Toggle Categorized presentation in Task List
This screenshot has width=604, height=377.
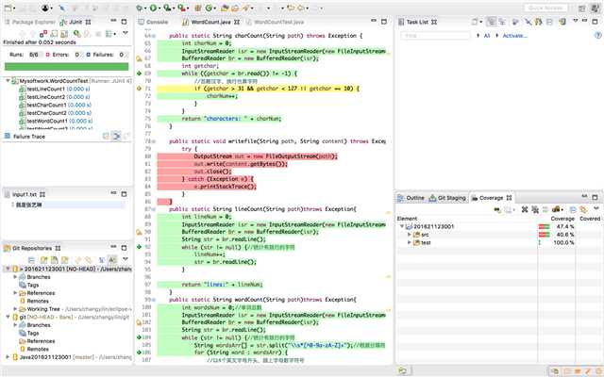492,22
